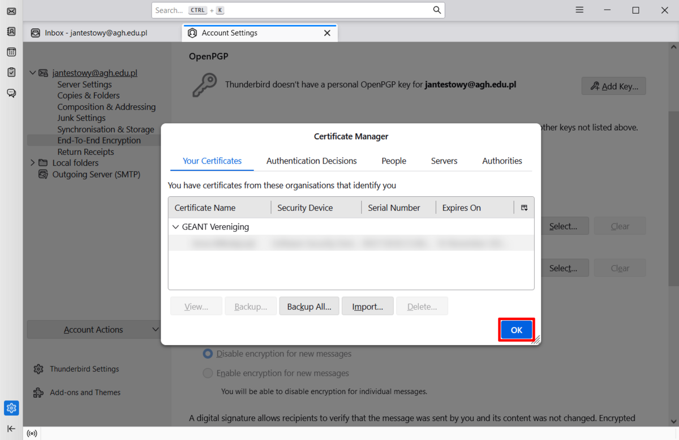The width and height of the screenshot is (679, 440).
Task: Open the Address Book space
Action: coord(11,32)
